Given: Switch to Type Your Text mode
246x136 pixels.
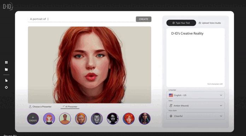Looking at the screenshot, I should pyautogui.click(x=181, y=23).
